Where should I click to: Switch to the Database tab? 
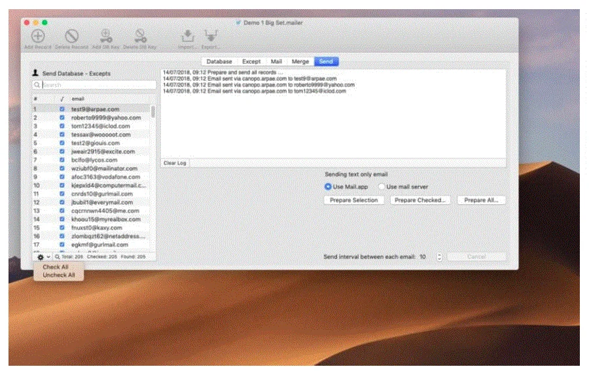click(x=219, y=62)
